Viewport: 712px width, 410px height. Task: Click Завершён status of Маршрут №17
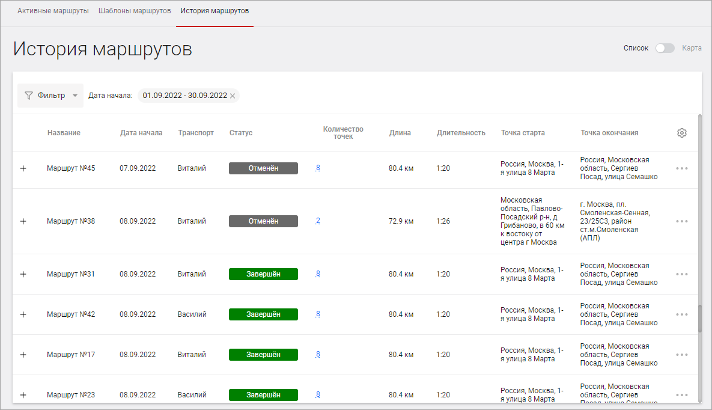tap(263, 355)
